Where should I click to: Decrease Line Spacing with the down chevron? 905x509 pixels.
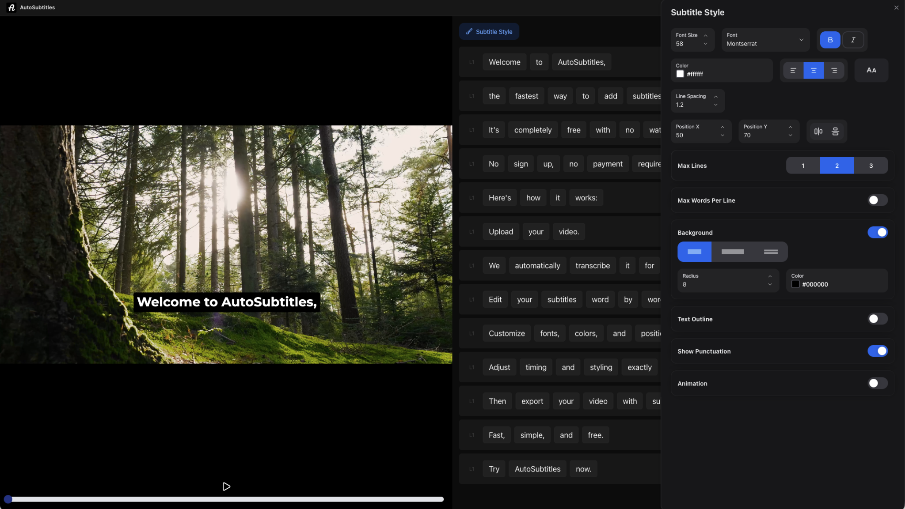715,105
